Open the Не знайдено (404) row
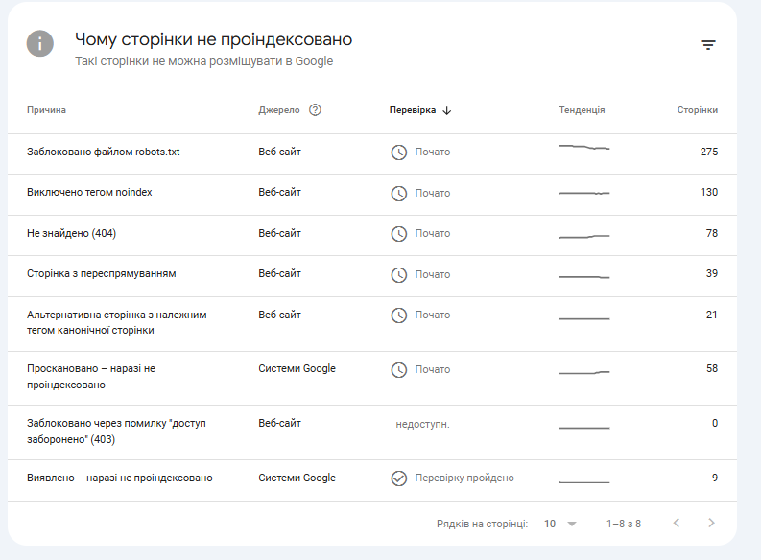This screenshot has height=560, width=761. (71, 234)
